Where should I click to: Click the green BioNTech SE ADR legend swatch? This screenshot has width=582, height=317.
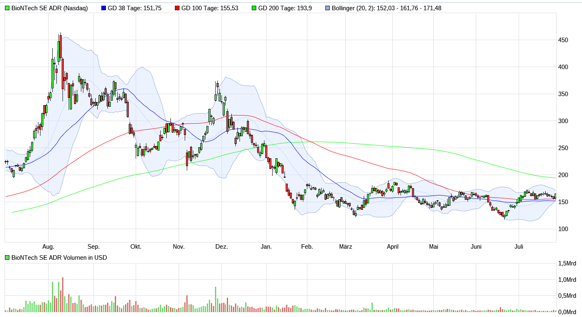7,8
